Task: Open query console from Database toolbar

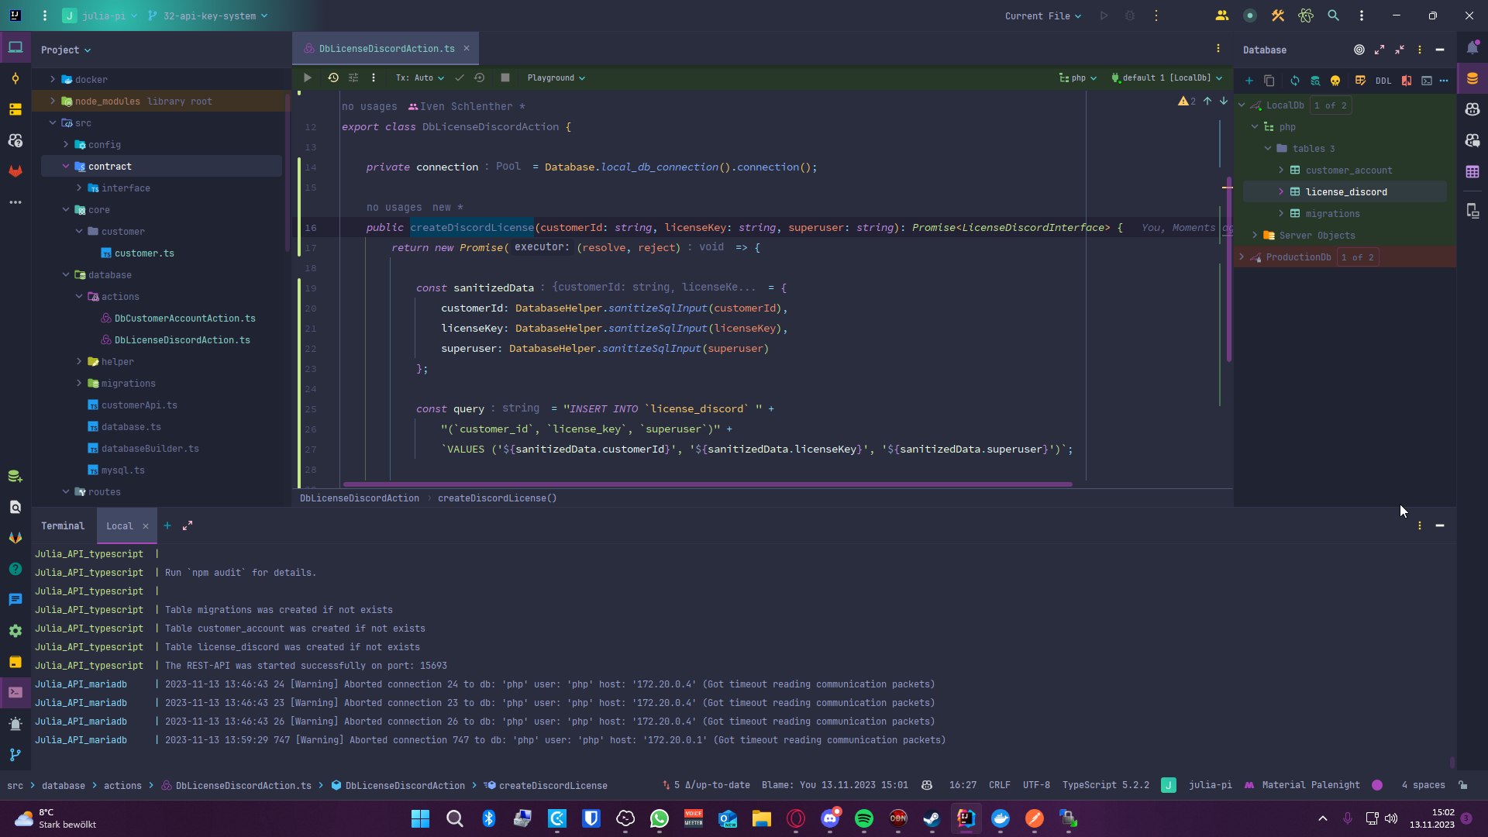Action: (1427, 81)
